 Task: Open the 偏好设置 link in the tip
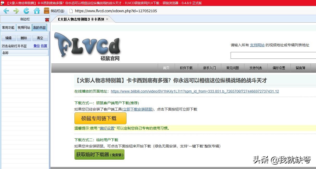107,128
